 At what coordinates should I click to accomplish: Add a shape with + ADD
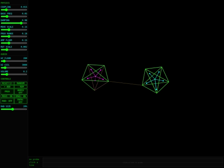tap(7, 87)
